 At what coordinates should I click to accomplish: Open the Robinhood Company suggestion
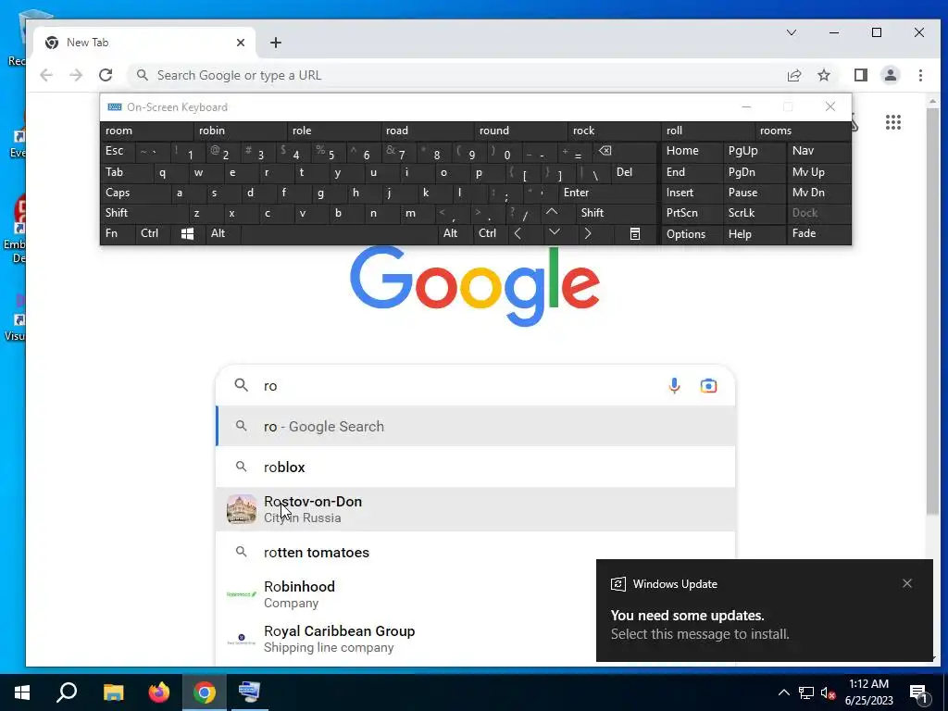tap(476, 594)
